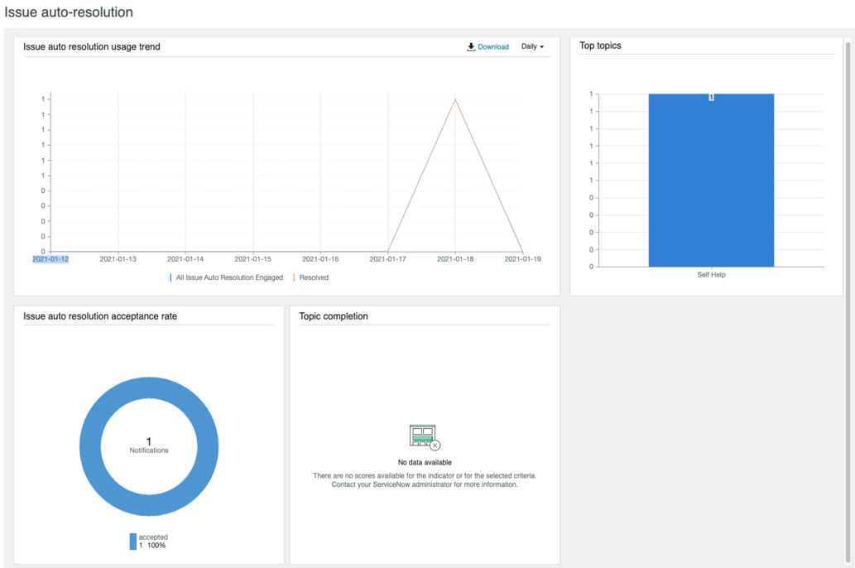Click the accepted 1 100% legend text
The width and height of the screenshot is (855, 568).
[x=152, y=542]
